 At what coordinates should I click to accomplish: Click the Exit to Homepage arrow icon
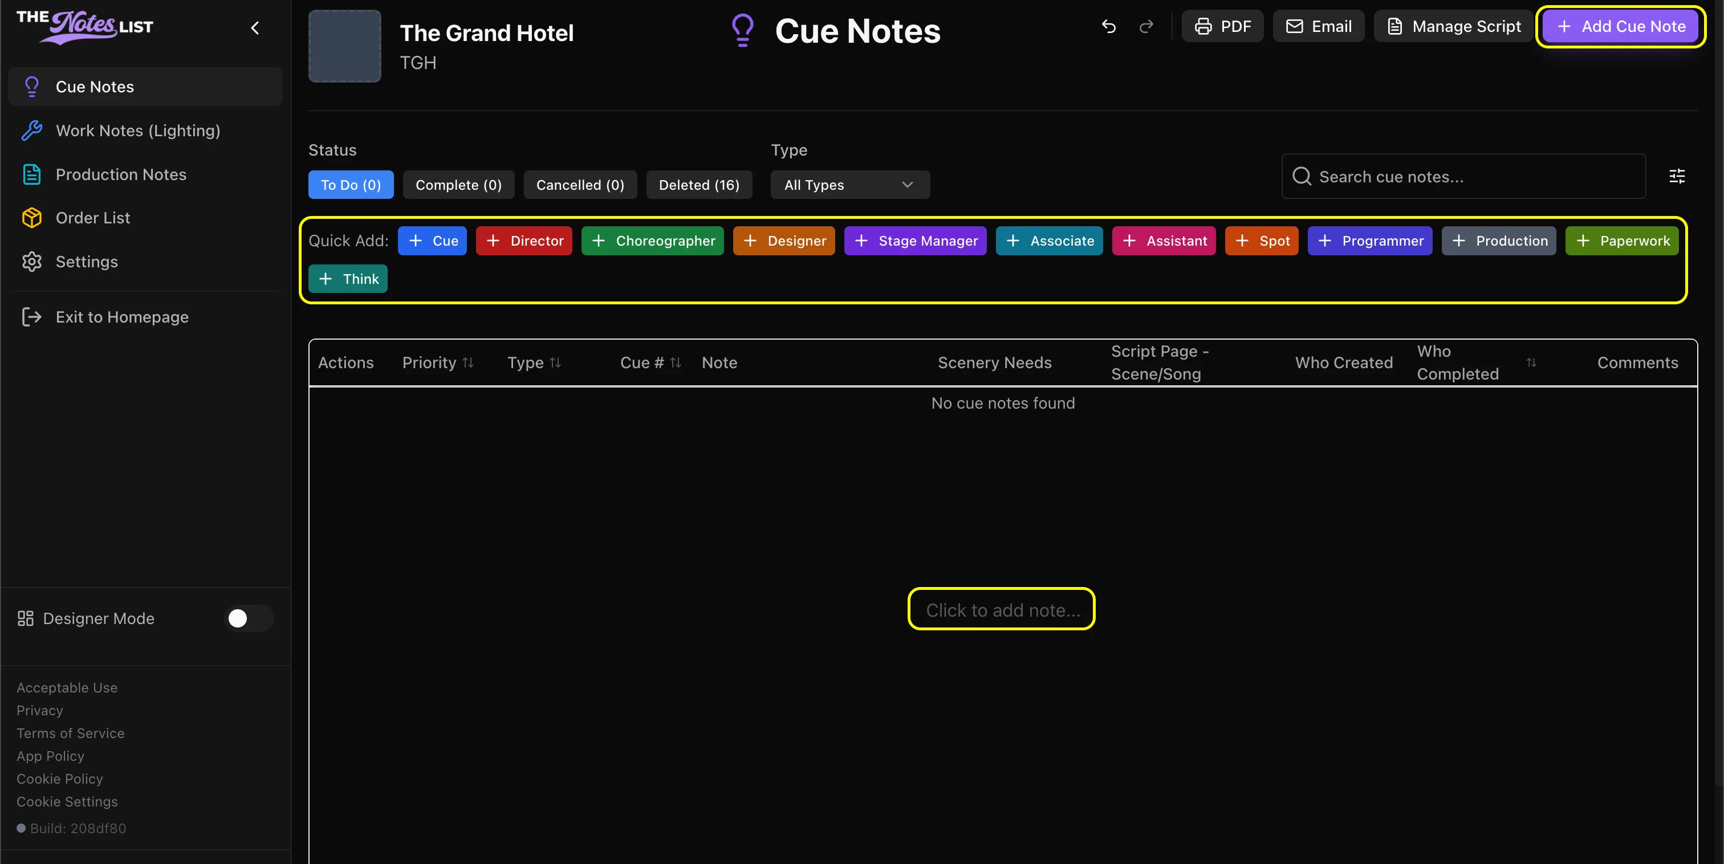pos(31,316)
